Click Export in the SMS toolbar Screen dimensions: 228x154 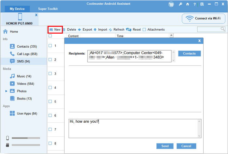pos(85,30)
